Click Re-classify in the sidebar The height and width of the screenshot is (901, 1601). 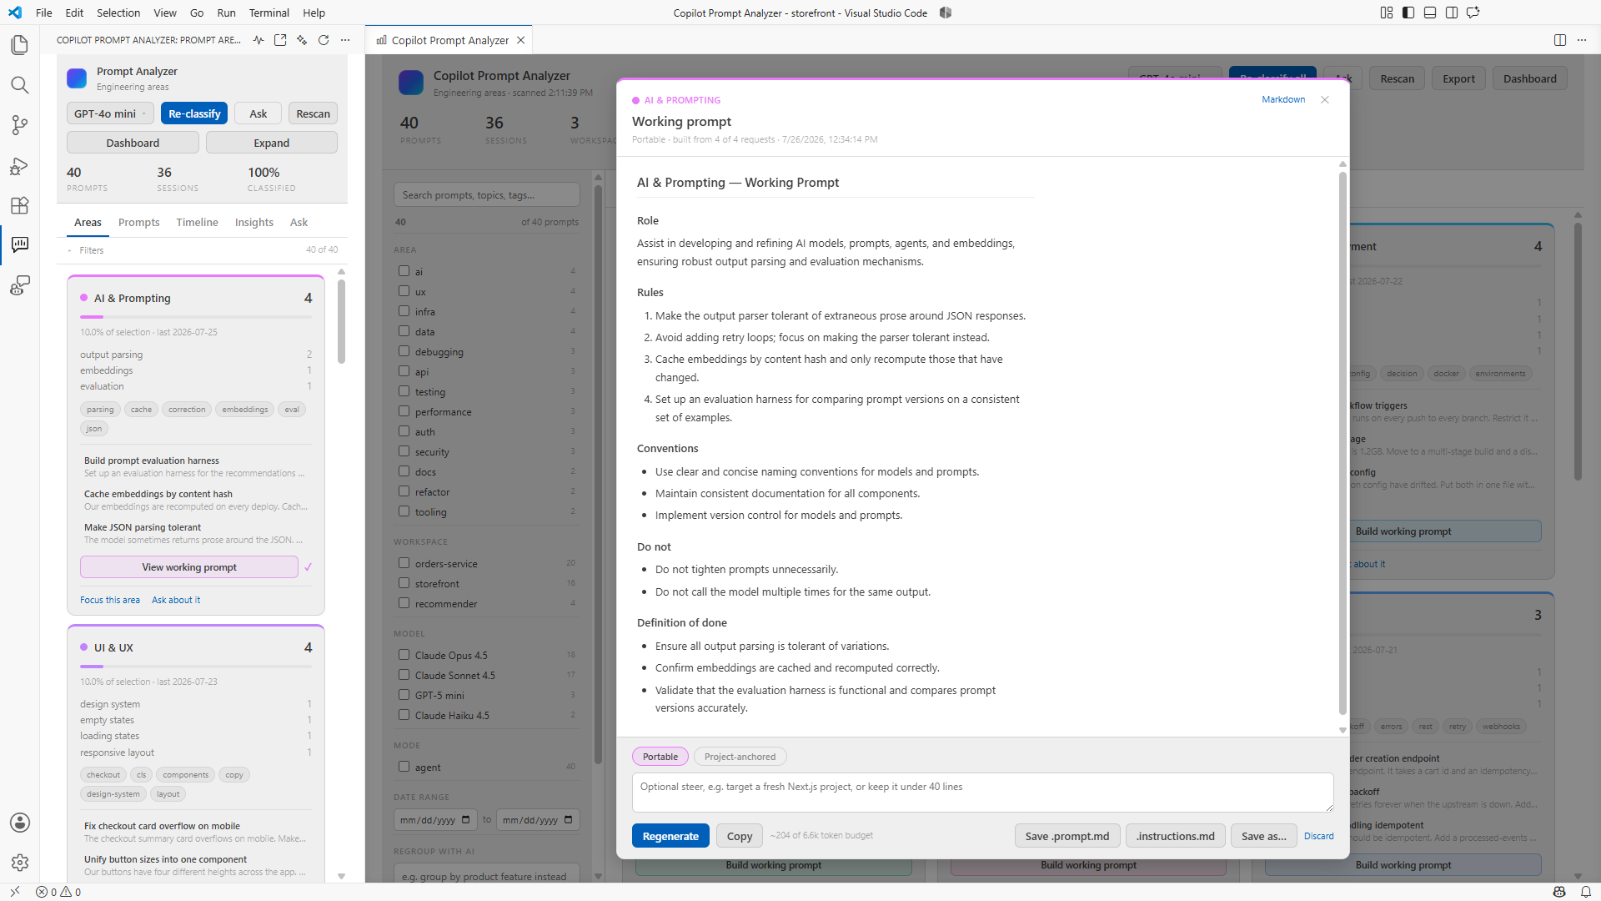tap(194, 113)
